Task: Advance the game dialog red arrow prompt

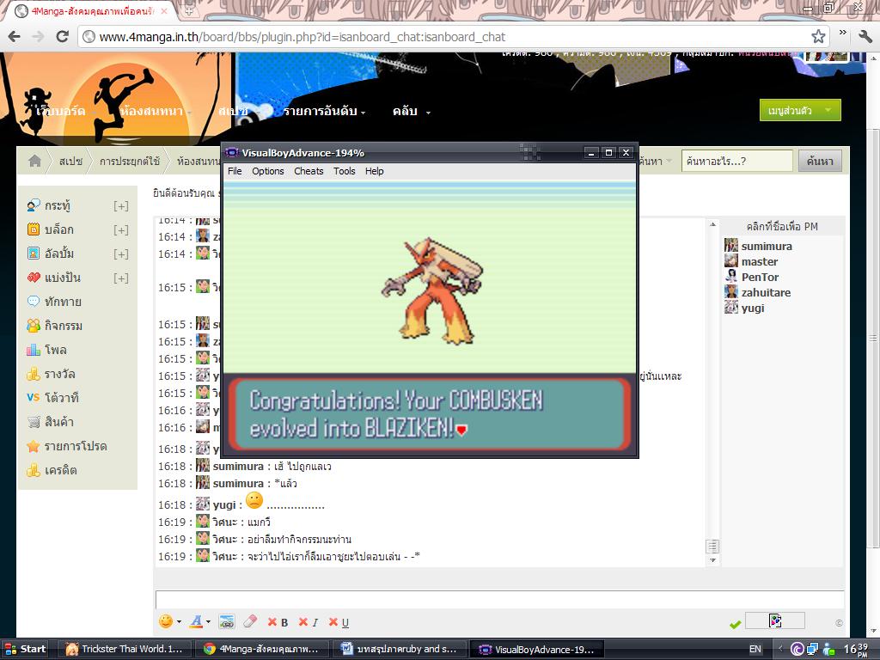Action: (461, 431)
